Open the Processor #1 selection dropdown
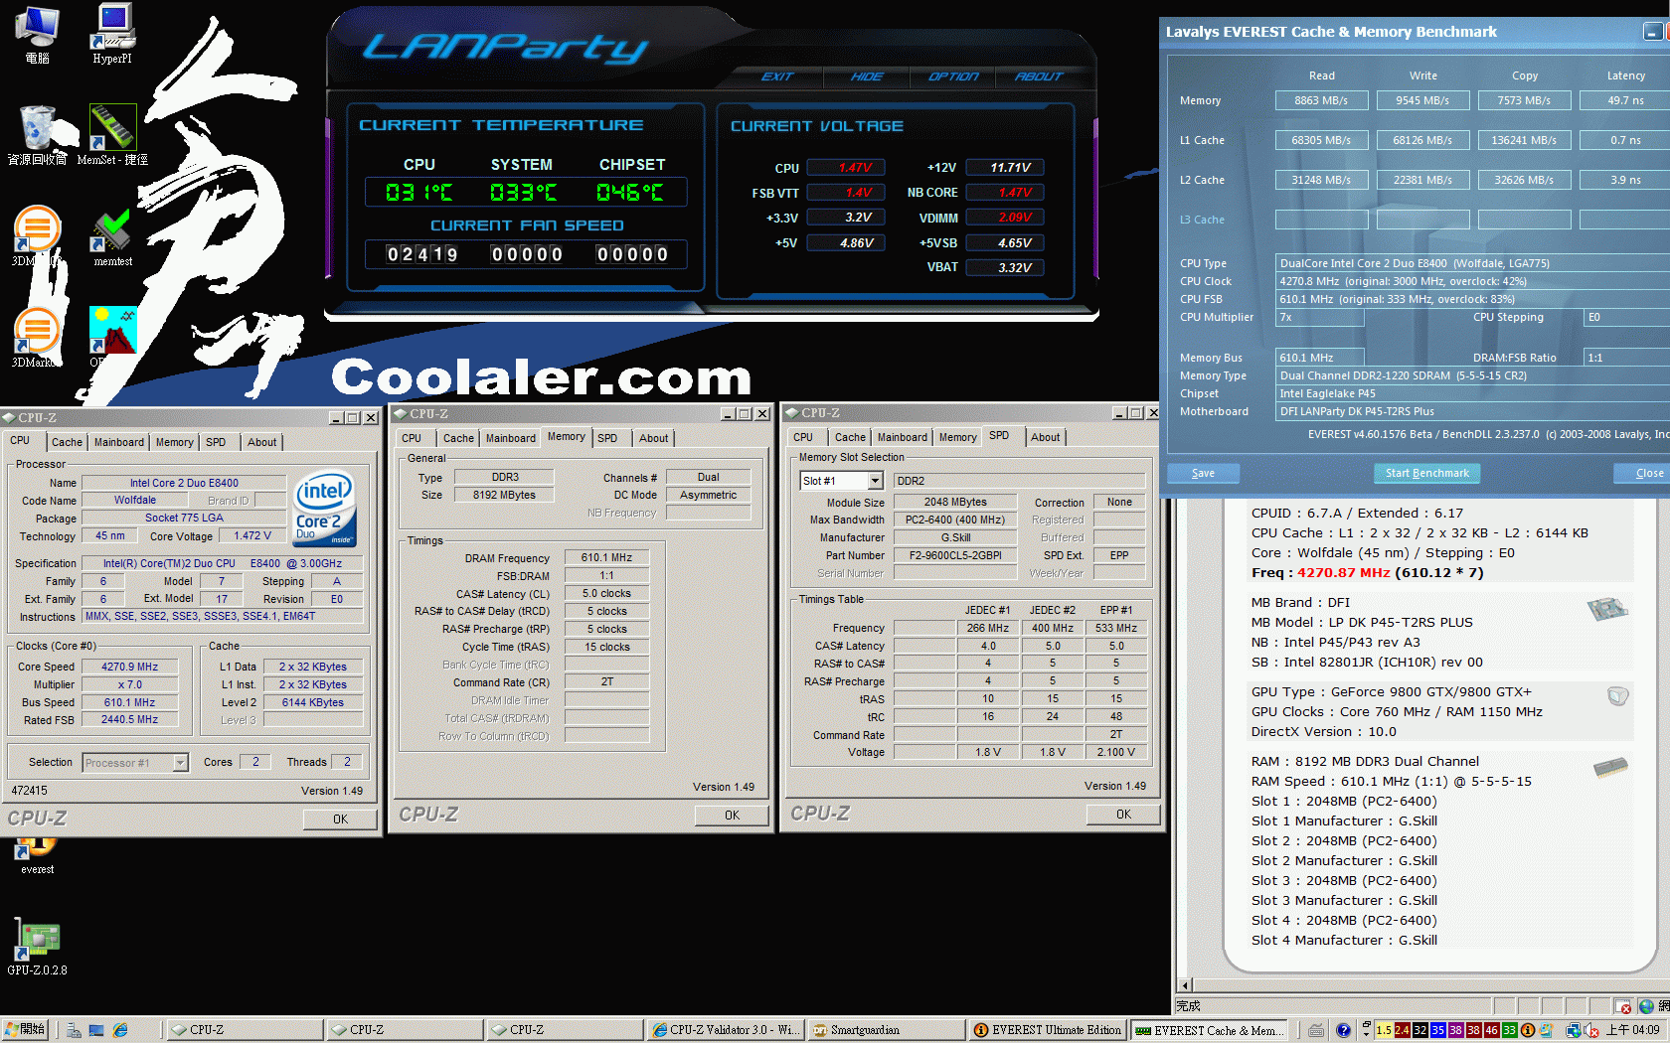This screenshot has height=1043, width=1670. tap(180, 763)
